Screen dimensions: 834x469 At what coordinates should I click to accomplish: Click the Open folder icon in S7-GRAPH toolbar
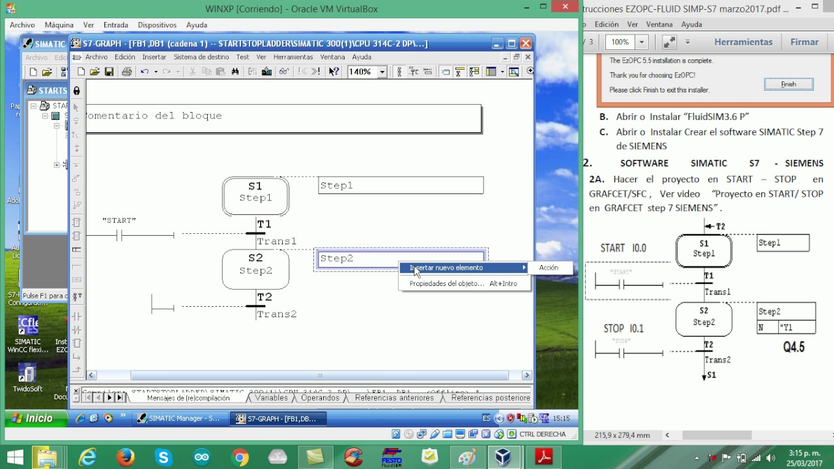pos(95,72)
